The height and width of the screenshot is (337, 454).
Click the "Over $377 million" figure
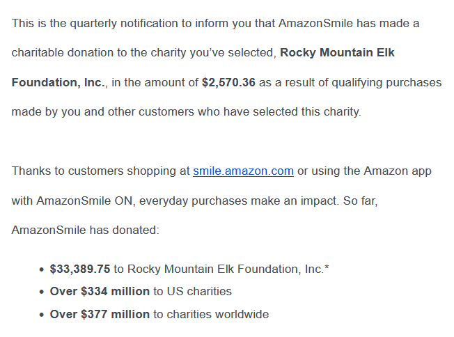pyautogui.click(x=100, y=314)
